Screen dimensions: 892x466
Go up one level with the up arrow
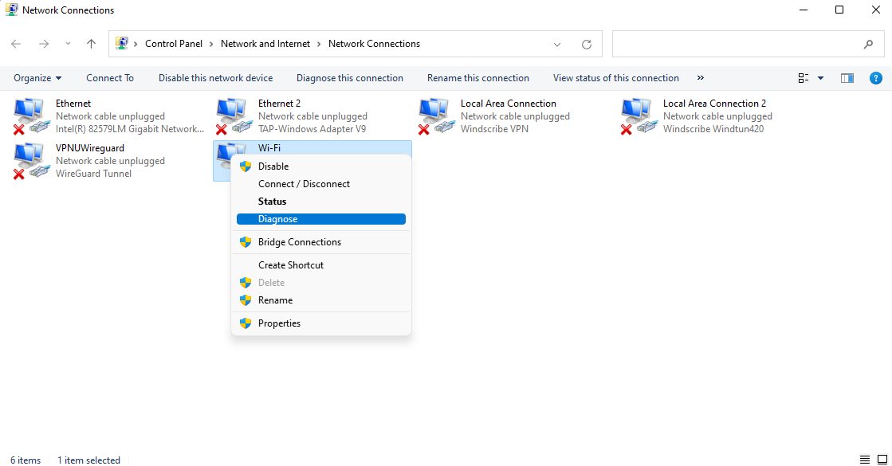91,45
